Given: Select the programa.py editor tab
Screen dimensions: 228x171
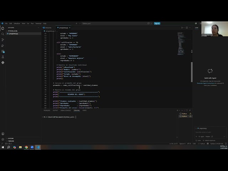Looking at the screenshot, I should click(x=64, y=28).
